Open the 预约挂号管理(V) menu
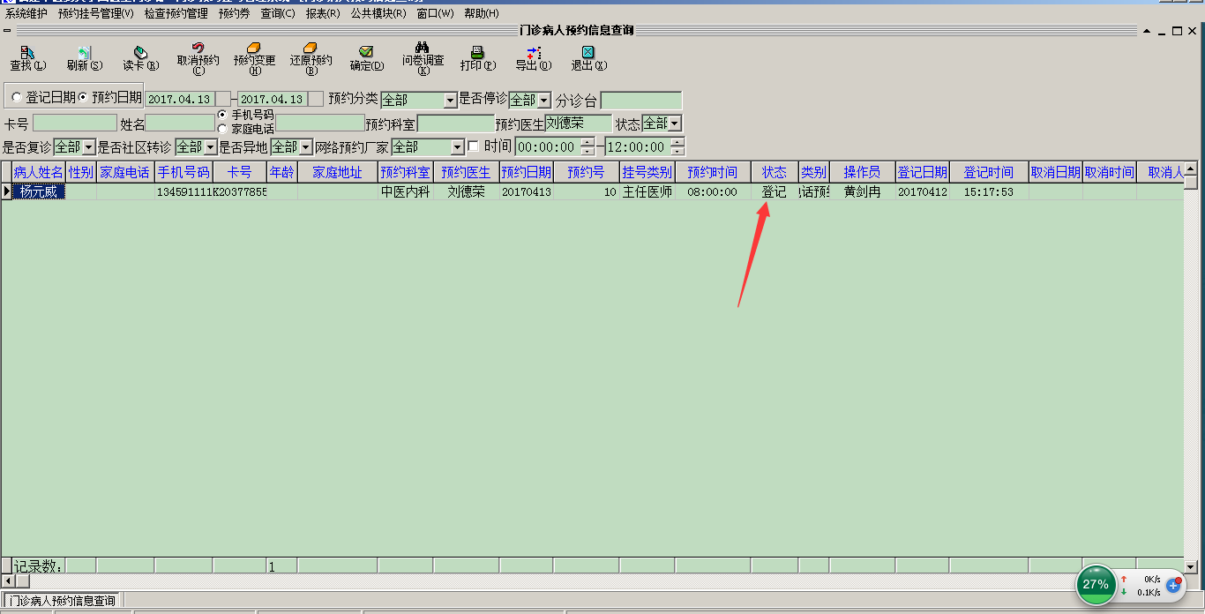 pyautogui.click(x=96, y=13)
